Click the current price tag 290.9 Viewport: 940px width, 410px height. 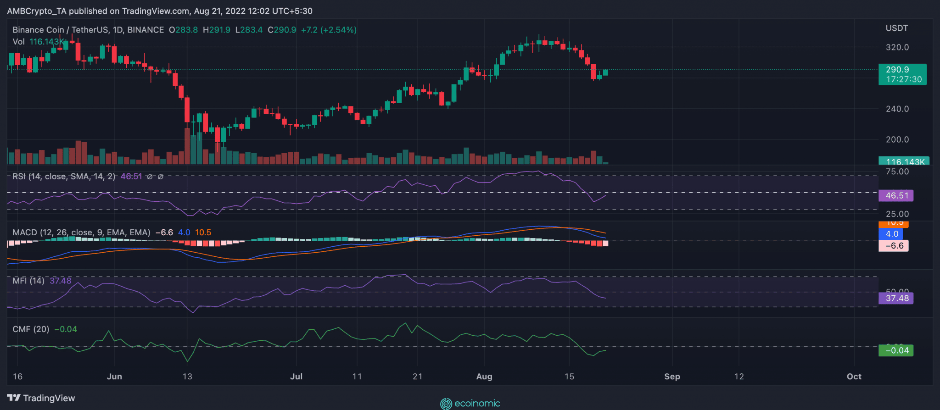(897, 70)
